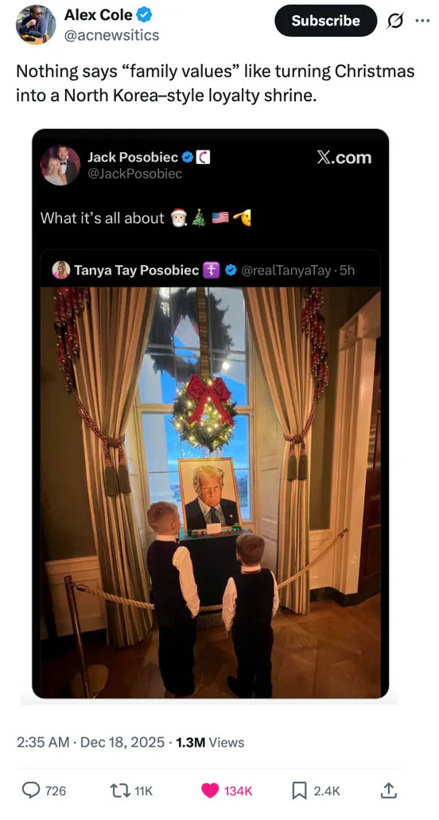Open Alex Cole's profile avatar

click(36, 25)
